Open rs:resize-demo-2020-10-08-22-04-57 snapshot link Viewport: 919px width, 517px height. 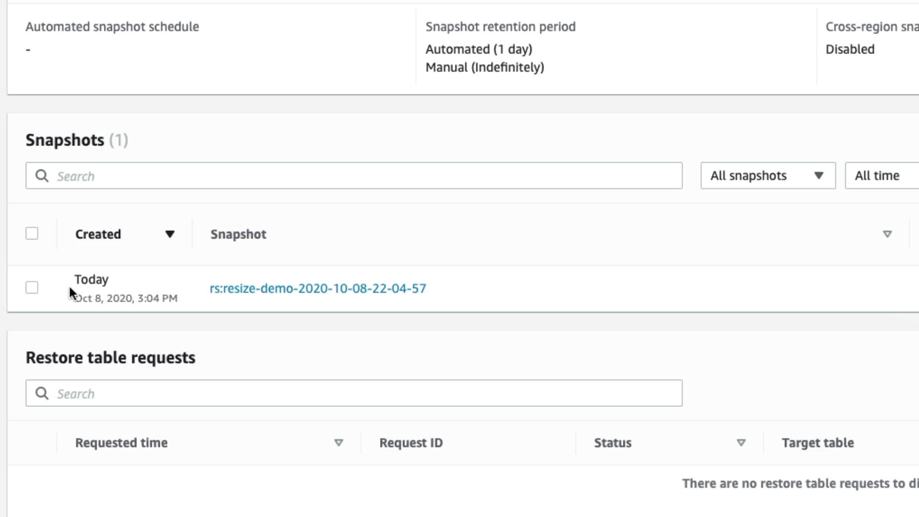pos(317,288)
